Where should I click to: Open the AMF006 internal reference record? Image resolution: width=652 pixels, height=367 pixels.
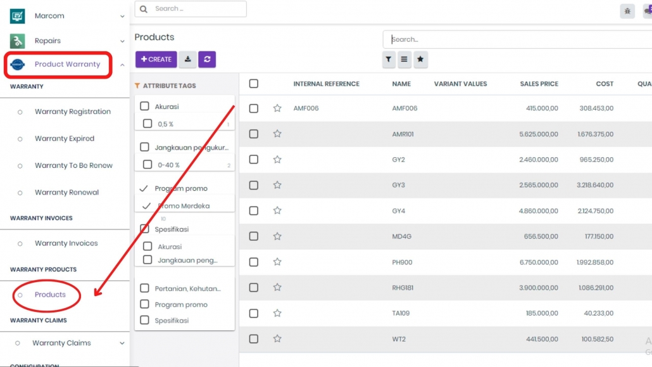click(x=306, y=108)
